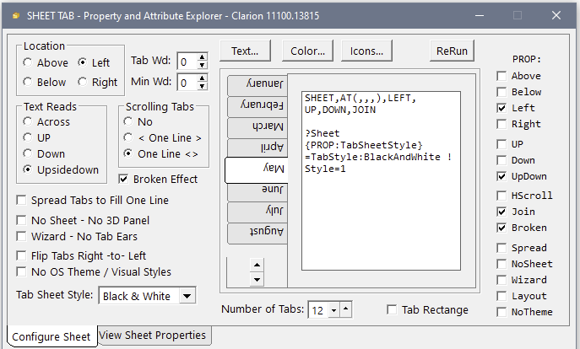Decrease the Number of Tabs value
This screenshot has width=580, height=349.
coord(333,310)
